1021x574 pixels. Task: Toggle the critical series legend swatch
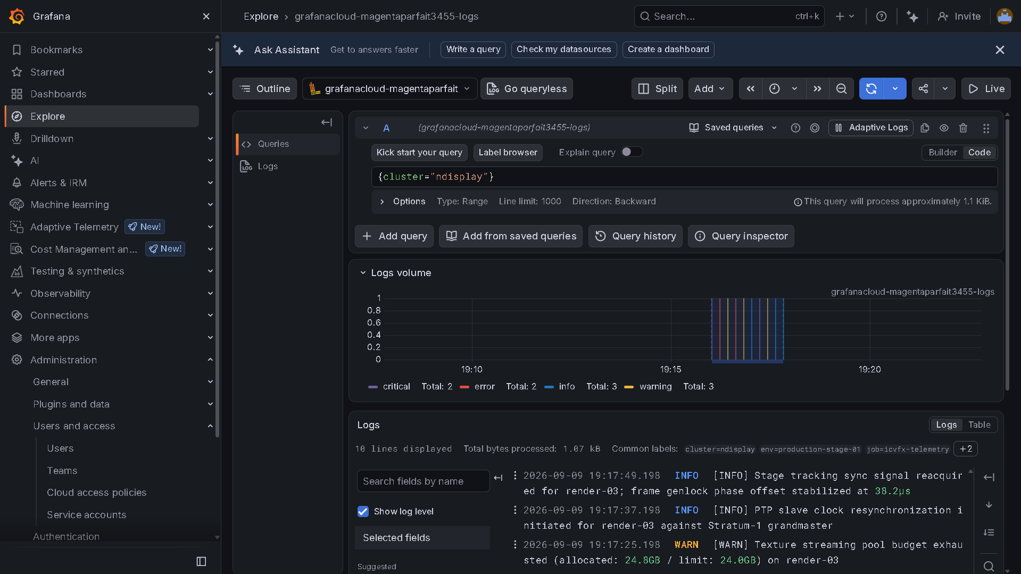[x=373, y=387]
